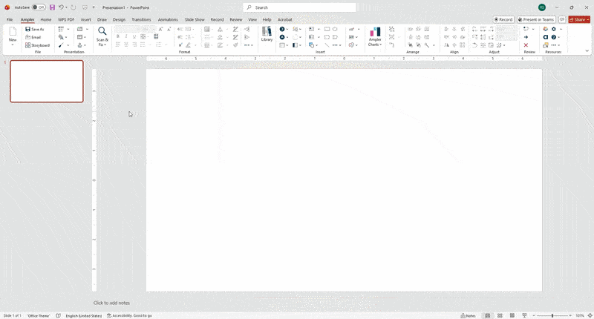The height and width of the screenshot is (319, 594).
Task: Open the Acrobat tab
Action: coord(285,19)
